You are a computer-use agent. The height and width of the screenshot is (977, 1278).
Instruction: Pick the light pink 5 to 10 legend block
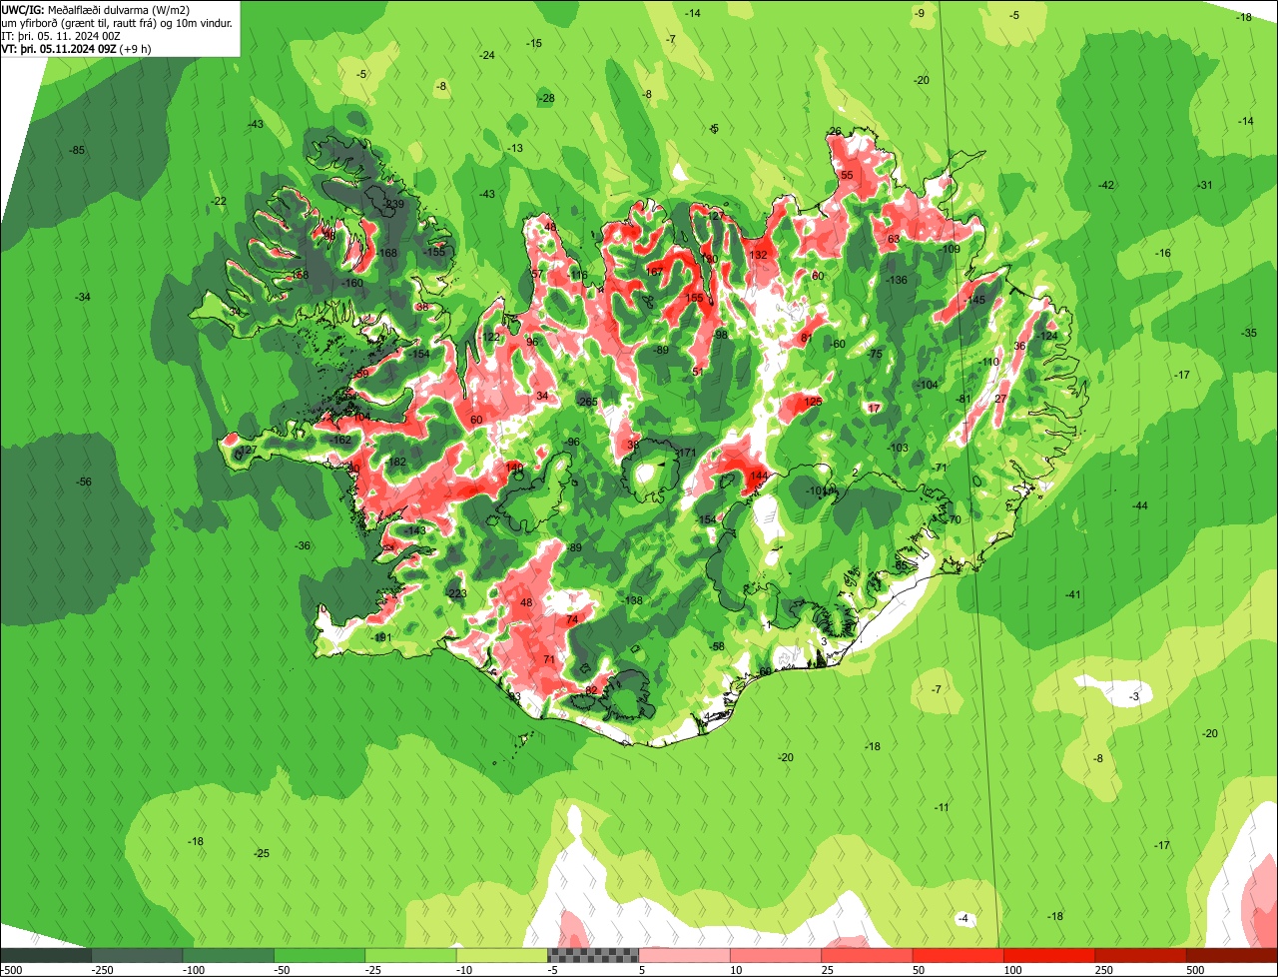tap(685, 954)
